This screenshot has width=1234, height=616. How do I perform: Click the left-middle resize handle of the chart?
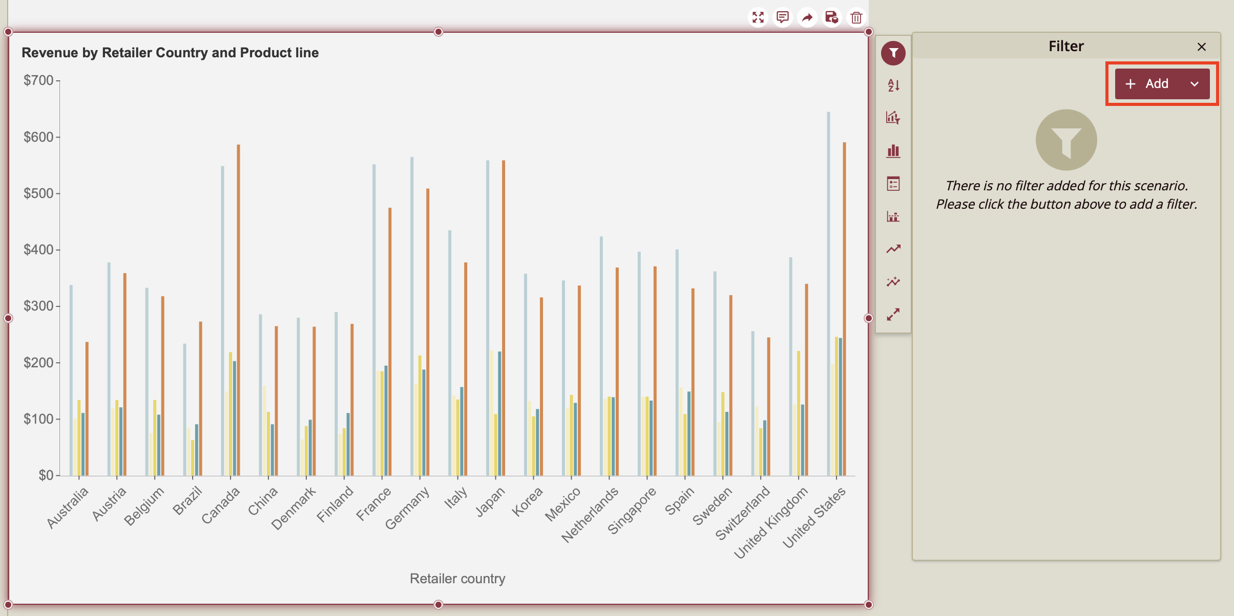coord(8,318)
